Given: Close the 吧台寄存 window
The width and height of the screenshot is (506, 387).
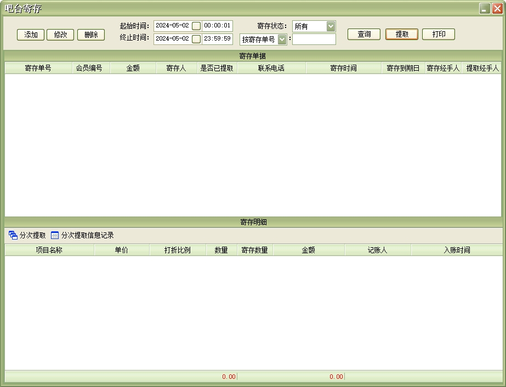Looking at the screenshot, I should coord(497,9).
